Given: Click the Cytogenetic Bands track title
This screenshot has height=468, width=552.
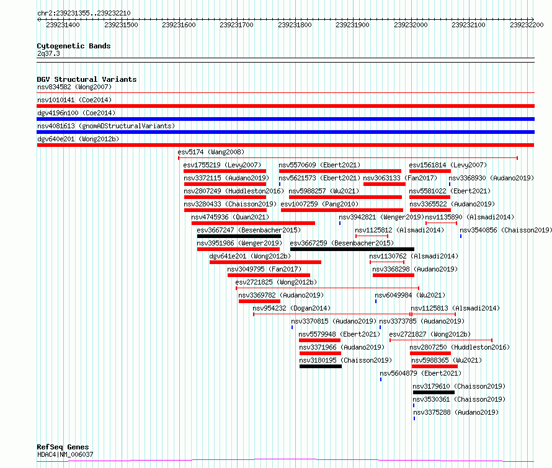Looking at the screenshot, I should click(x=74, y=46).
